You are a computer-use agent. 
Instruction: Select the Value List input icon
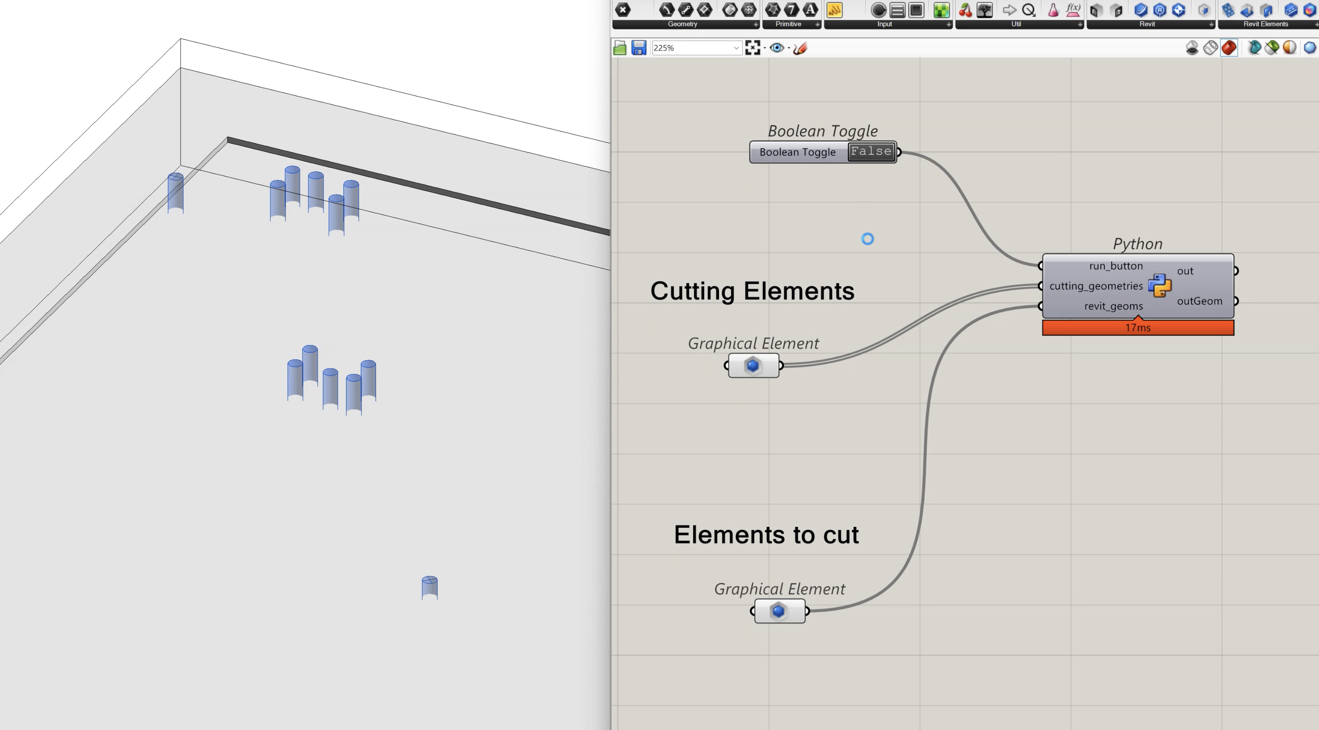click(x=897, y=10)
